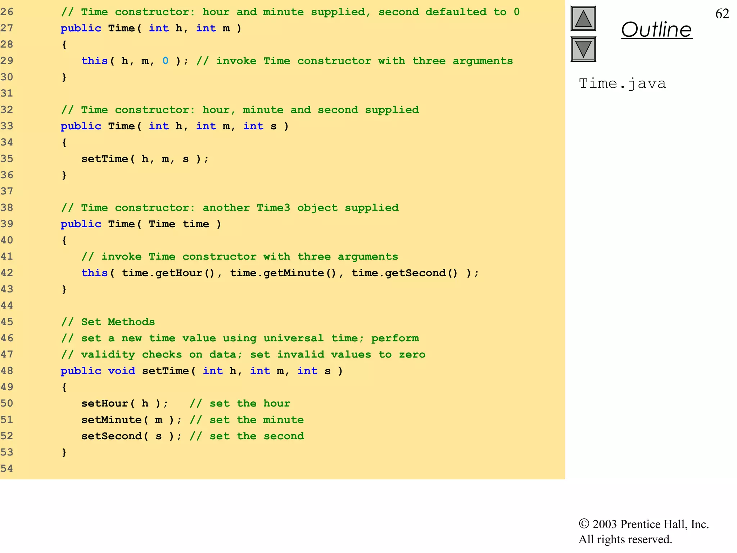Screen dimensions: 737x553
Task: Click line 32 comment hour, minute and second supplied
Action: click(x=240, y=110)
